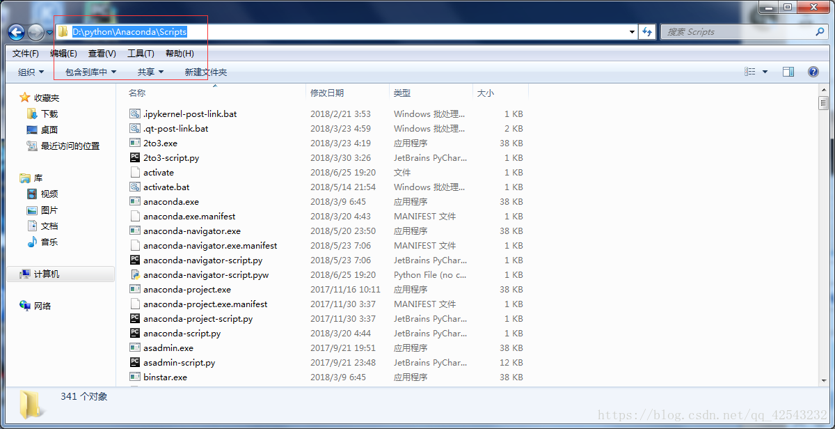Click the help question mark icon
Screen dimensions: 835x429
point(813,72)
